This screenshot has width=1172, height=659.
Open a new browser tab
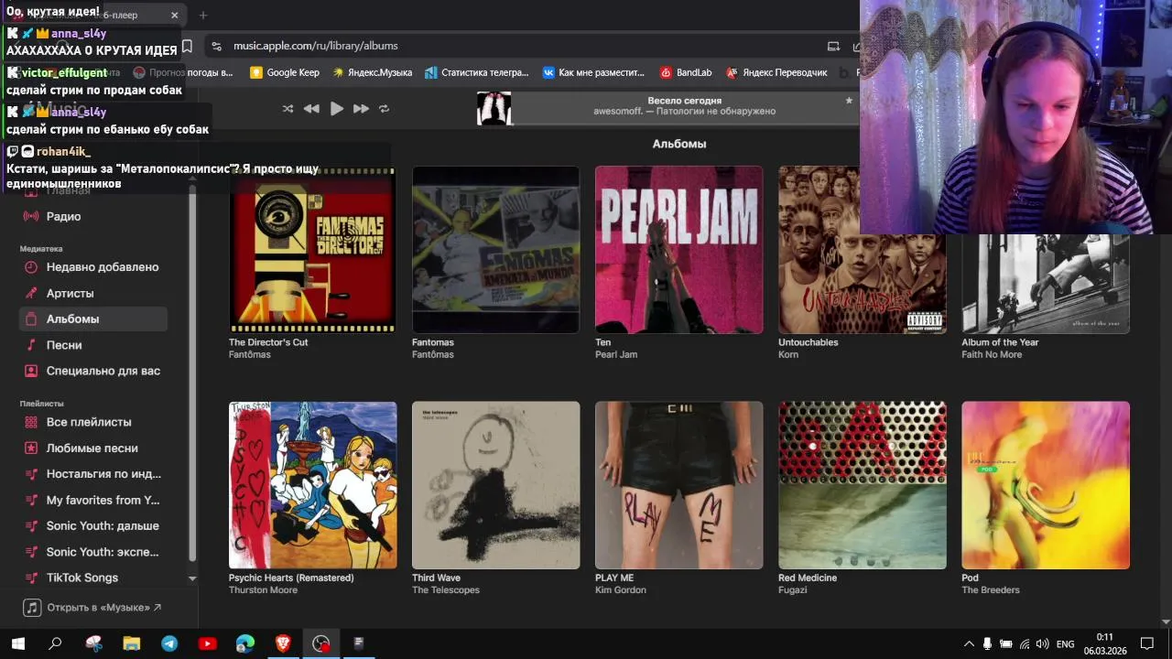pos(203,15)
